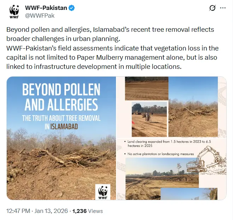Viewport: 233px width, 220px height.
Task: Click the WWF logo on the left image
Action: tap(103, 192)
